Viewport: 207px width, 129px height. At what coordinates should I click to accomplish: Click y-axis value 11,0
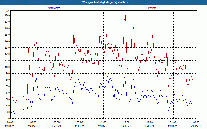[x=8, y=61]
